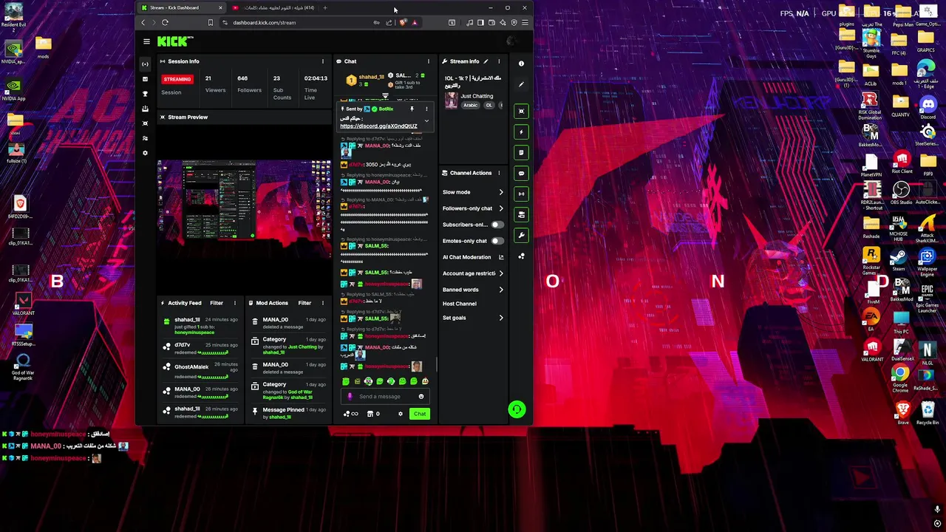The width and height of the screenshot is (946, 532).
Task: Open the Kick hamburger menu
Action: pyautogui.click(x=146, y=41)
